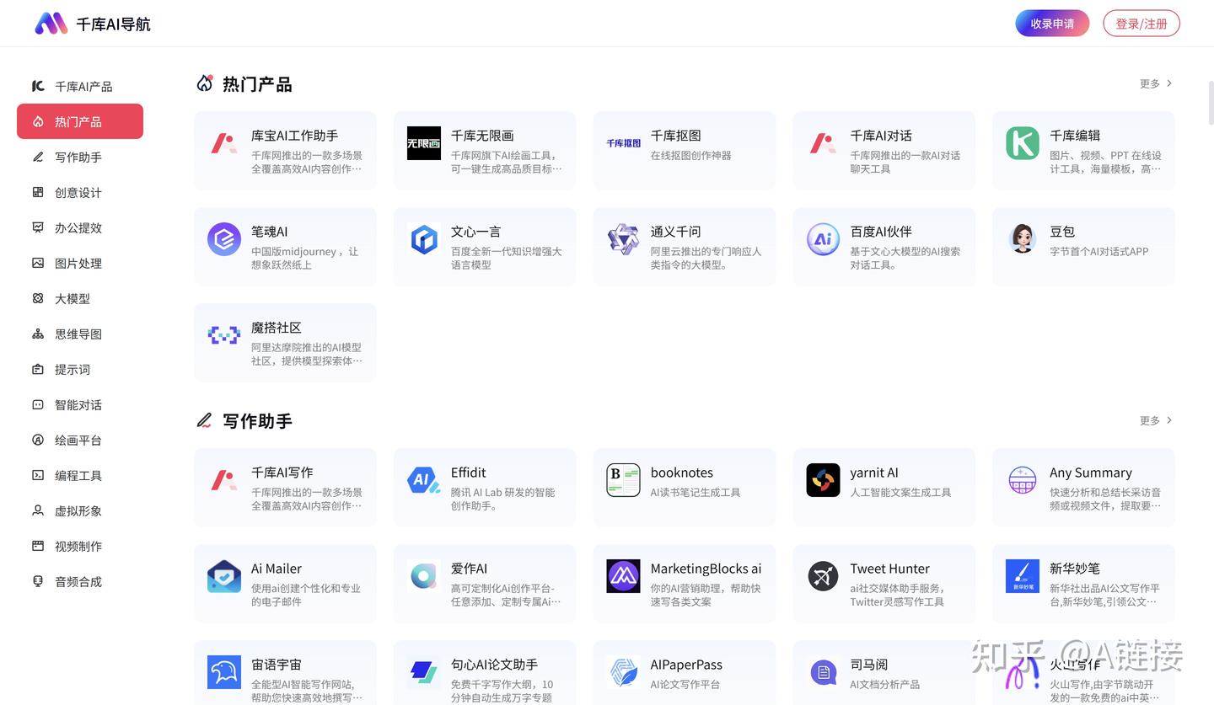Open the 爱作AI circular icon
Image resolution: width=1214 pixels, height=705 pixels.
pyautogui.click(x=424, y=576)
